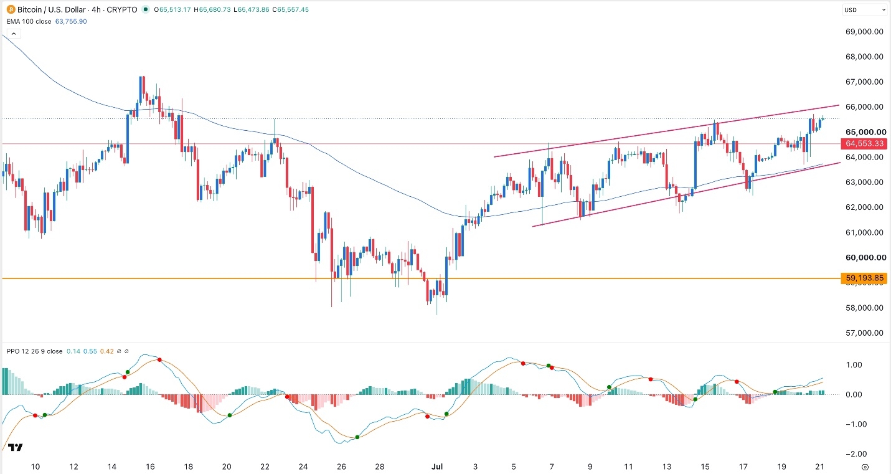Screen dimensions: 891x474
Task: Collapse the indicator legend with chevron button
Action: point(14,34)
